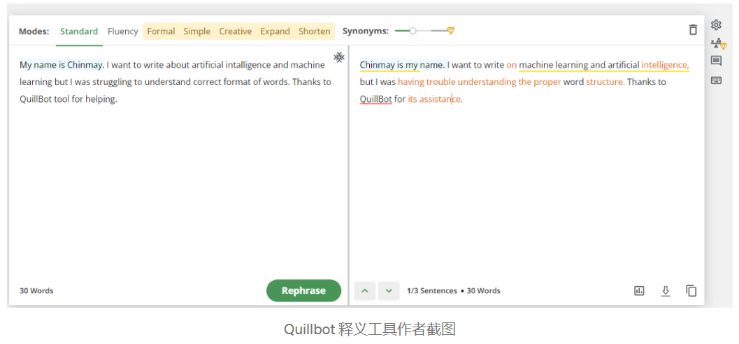Click the "Synonyms:" label
Screen dimensions: 739x344
[365, 31]
